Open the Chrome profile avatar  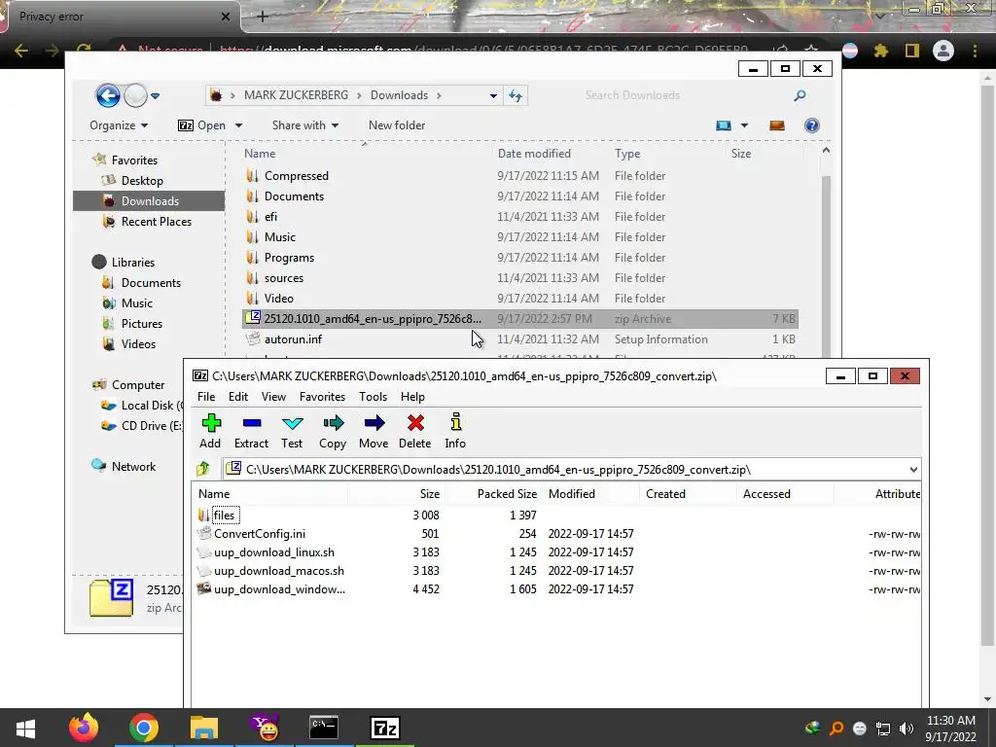coord(943,51)
